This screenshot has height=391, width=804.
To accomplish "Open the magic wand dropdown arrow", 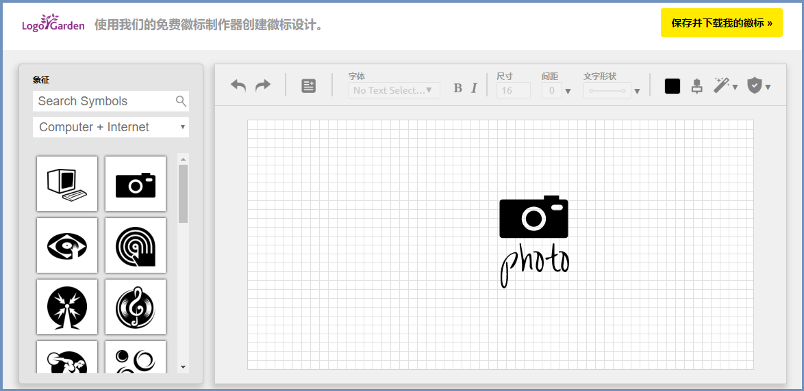I will coord(735,87).
